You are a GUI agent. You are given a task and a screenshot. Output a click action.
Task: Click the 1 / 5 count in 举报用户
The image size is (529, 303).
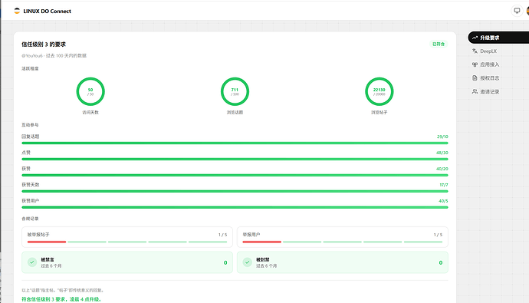[438, 235]
